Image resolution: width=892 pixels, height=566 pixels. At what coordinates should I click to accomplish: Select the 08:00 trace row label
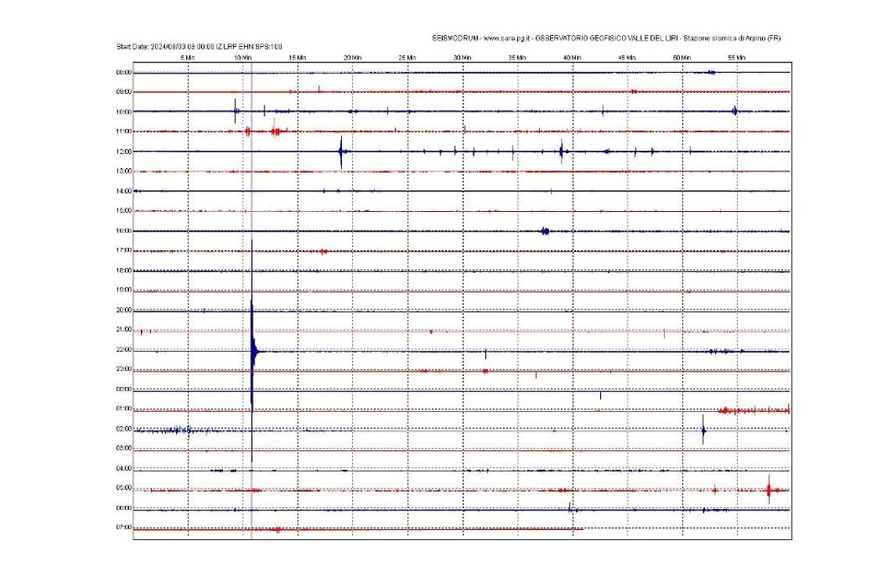click(122, 70)
